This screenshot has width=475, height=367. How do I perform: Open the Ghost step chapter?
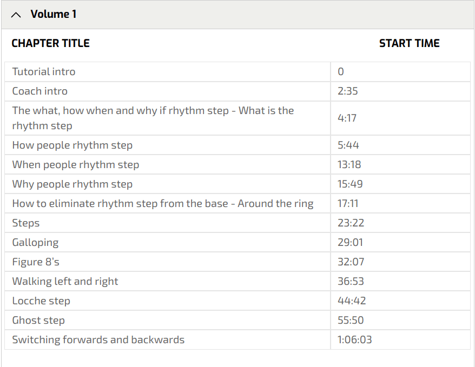38,321
